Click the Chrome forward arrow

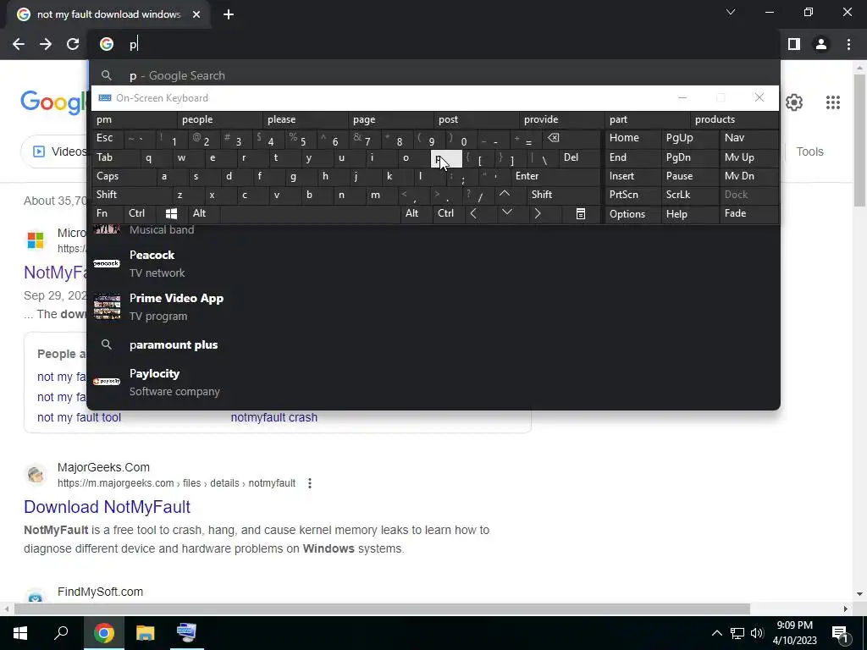[46, 44]
